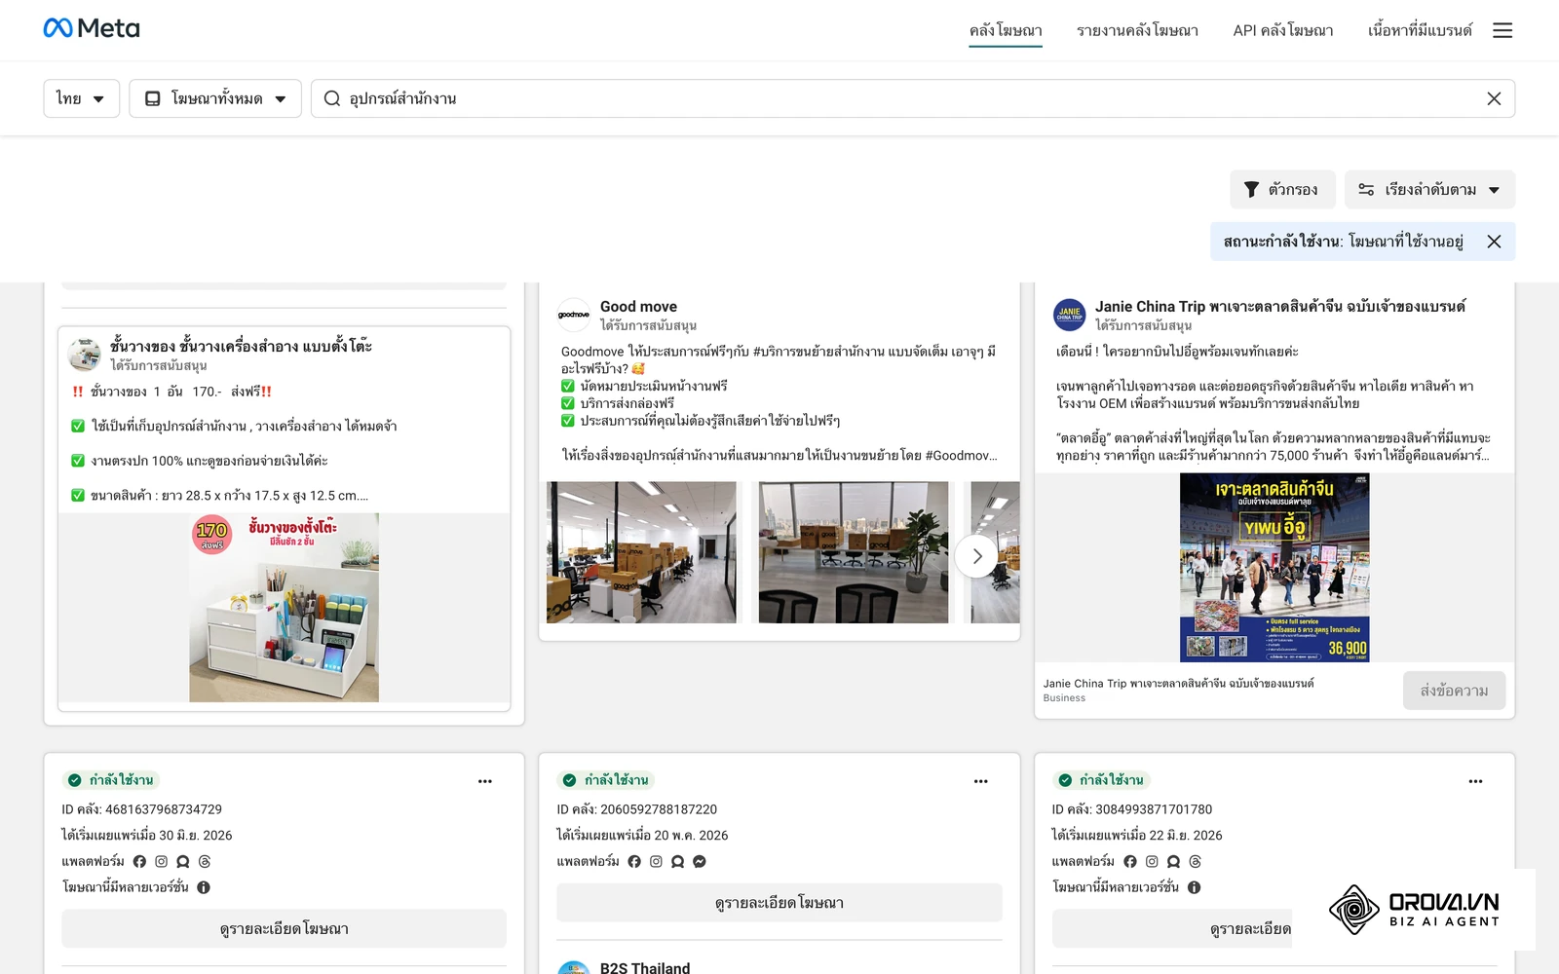This screenshot has height=974, width=1559.
Task: Click the กำลังใช้งาน status on ad 4681637968734729
Action: point(111,780)
